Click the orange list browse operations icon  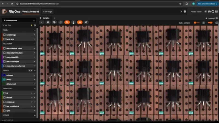80,22
